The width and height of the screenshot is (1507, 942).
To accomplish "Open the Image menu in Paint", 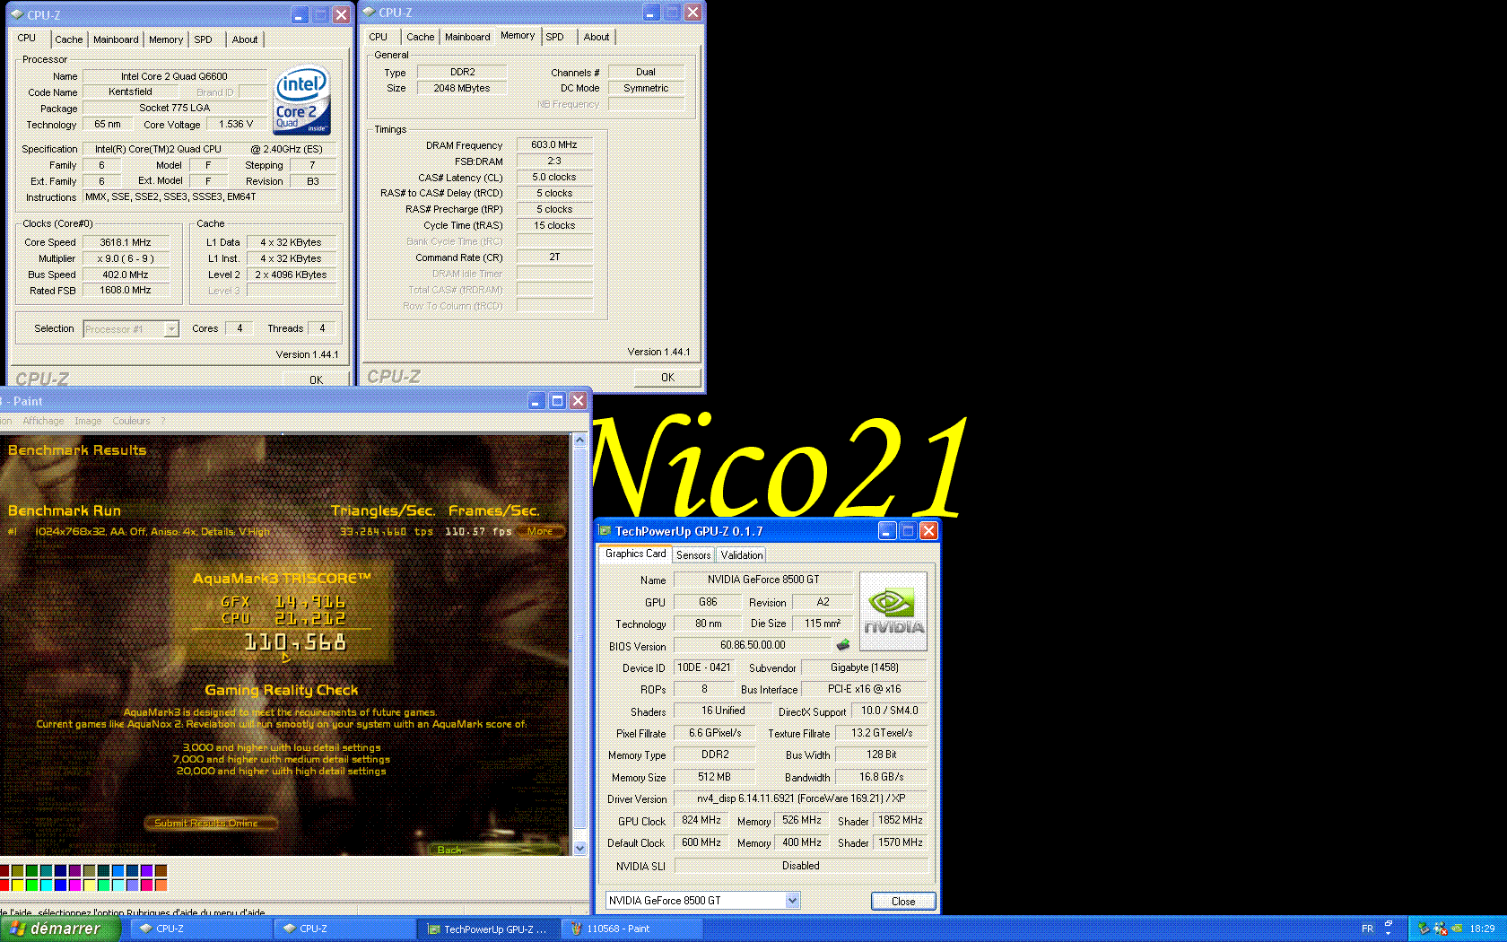I will pyautogui.click(x=88, y=421).
